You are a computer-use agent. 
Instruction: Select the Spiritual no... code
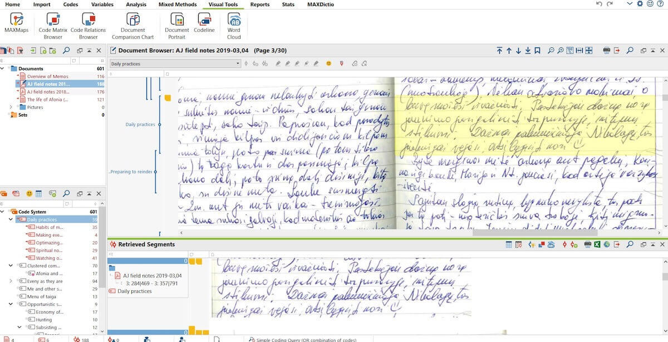click(x=49, y=250)
